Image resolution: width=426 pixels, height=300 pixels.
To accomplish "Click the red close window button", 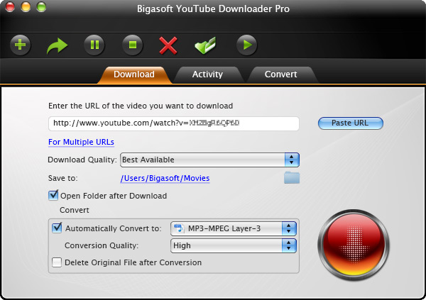I will (x=10, y=7).
